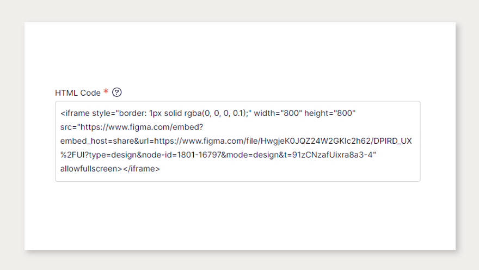The height and width of the screenshot is (270, 479).
Task: Place cursor in height="800" attribute
Action: point(330,113)
